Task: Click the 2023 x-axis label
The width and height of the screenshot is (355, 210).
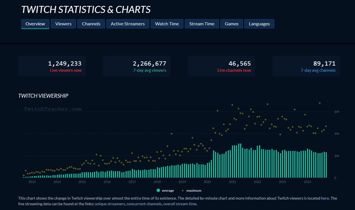Action: click(x=282, y=182)
